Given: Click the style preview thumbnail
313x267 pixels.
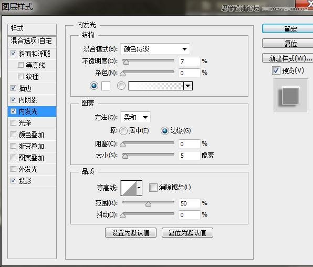Looking at the screenshot, I should coord(290,95).
